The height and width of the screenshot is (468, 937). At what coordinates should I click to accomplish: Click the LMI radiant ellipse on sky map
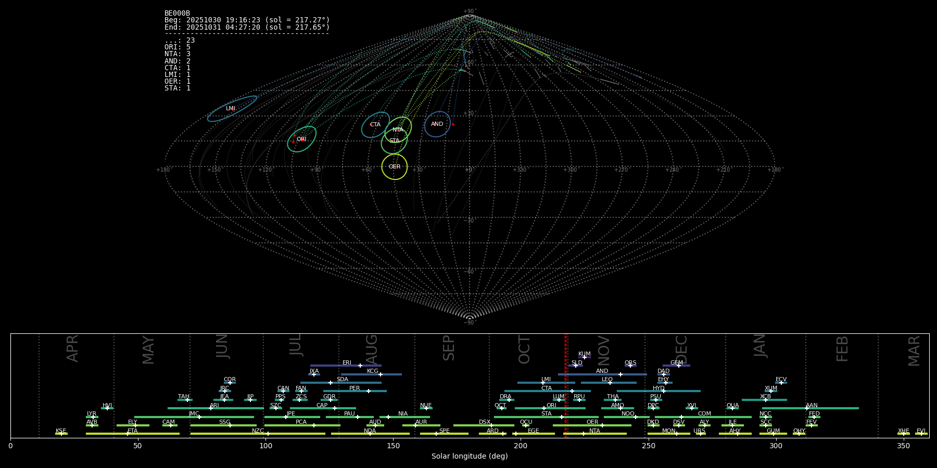(232, 109)
